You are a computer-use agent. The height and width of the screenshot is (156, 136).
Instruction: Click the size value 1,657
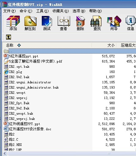pyautogui.click(x=110, y=77)
